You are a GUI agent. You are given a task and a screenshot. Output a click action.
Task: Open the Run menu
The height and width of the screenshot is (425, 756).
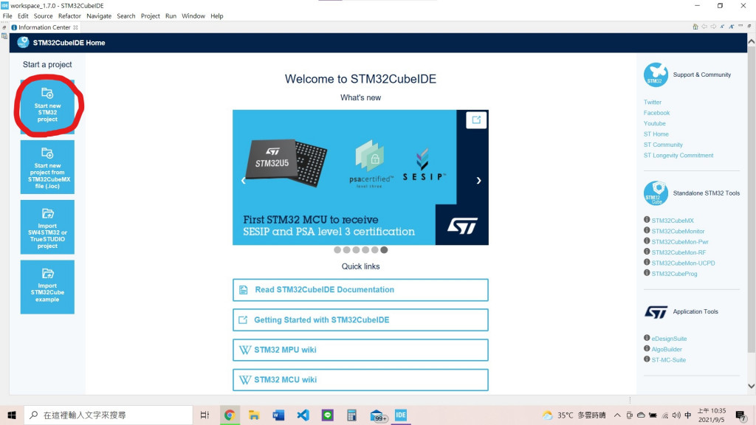171,16
